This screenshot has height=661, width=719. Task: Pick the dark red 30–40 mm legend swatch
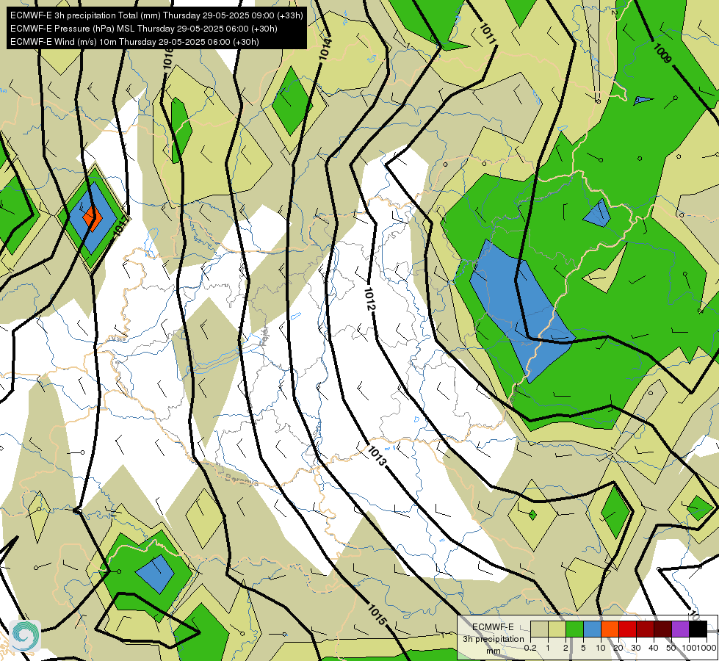point(645,629)
